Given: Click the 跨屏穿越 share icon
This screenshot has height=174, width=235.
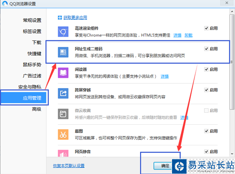Looking at the screenshot, I should pos(63,93).
